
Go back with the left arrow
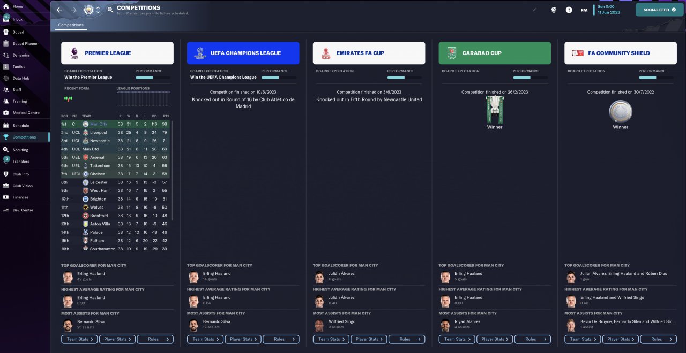point(59,10)
